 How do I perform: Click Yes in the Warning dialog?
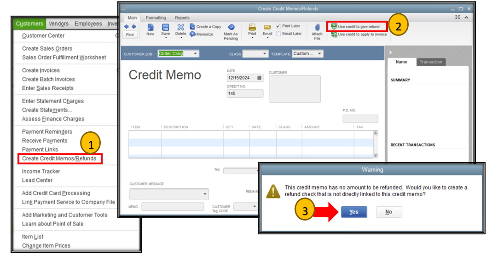tap(354, 212)
